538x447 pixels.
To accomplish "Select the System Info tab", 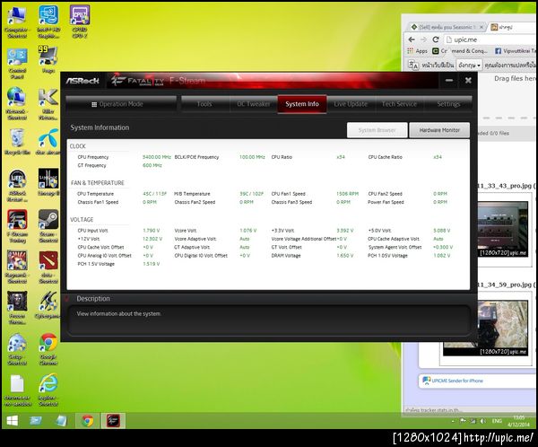I will pos(302,104).
